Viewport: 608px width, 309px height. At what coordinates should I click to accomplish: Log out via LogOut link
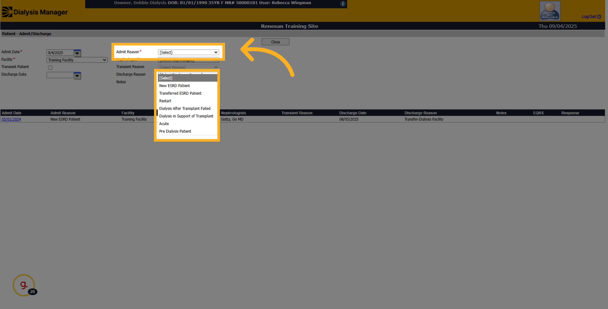click(x=591, y=16)
